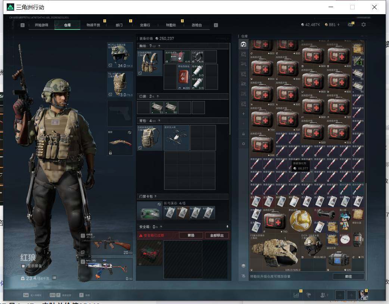The image size is (389, 304).
Task: Click the 前往 button below stash
Action: pyautogui.click(x=348, y=276)
